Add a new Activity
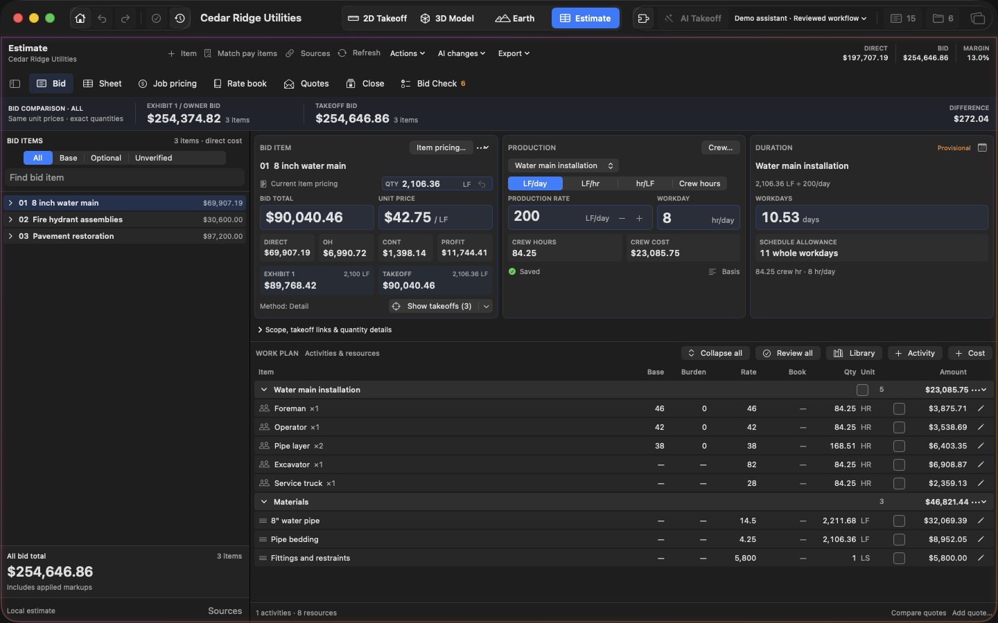Image resolution: width=998 pixels, height=623 pixels. coord(915,353)
